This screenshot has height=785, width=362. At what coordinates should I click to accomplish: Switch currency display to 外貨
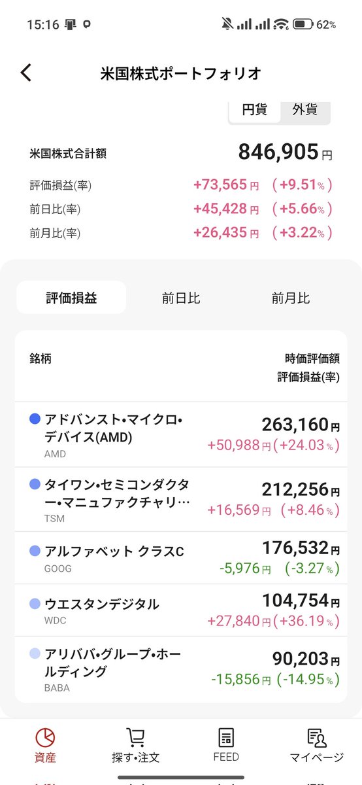point(304,110)
